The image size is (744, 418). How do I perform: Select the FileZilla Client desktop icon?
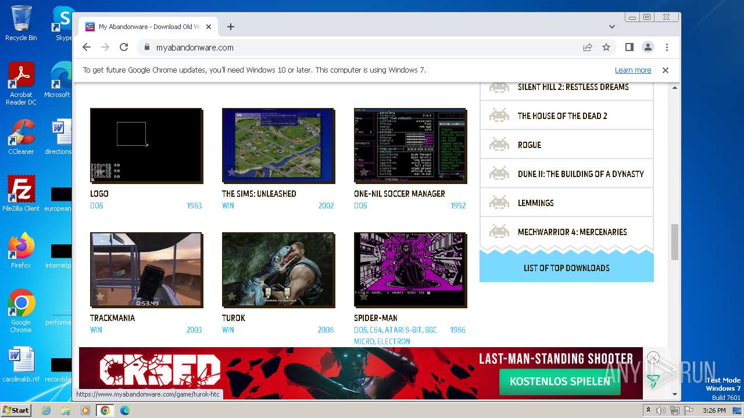[x=21, y=193]
